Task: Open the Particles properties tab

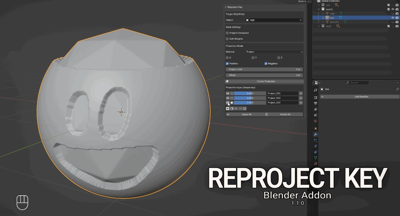Action: [x=316, y=140]
